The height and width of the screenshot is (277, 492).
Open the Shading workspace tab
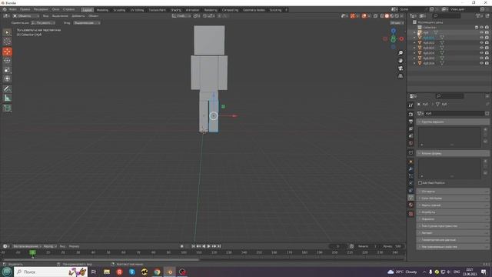click(x=176, y=10)
